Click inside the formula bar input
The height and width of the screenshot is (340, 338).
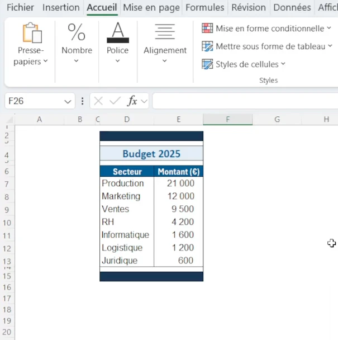click(245, 101)
